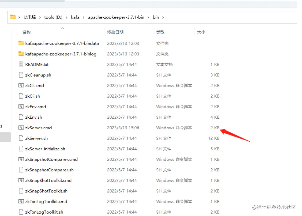Screen dimensions: 302x216
Task: Expand chevron after tools (D:) breadcrumb
Action: tap(67, 17)
